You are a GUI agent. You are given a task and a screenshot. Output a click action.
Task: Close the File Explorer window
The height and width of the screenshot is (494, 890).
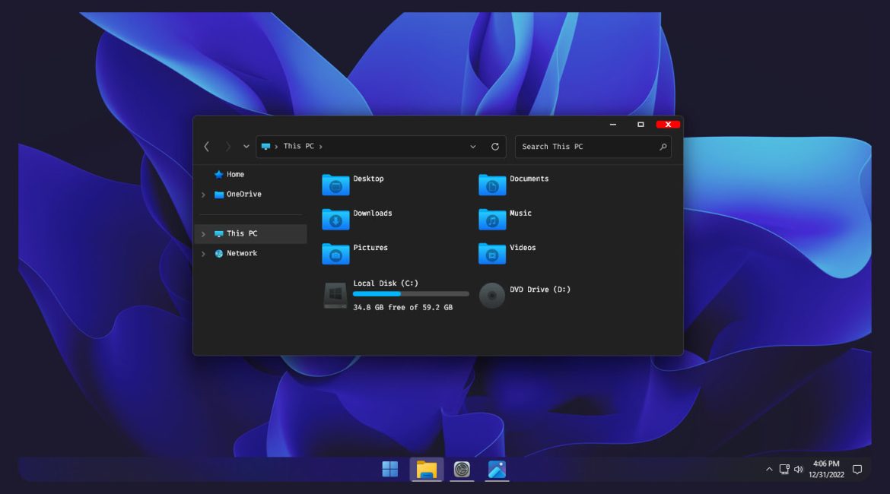[668, 124]
